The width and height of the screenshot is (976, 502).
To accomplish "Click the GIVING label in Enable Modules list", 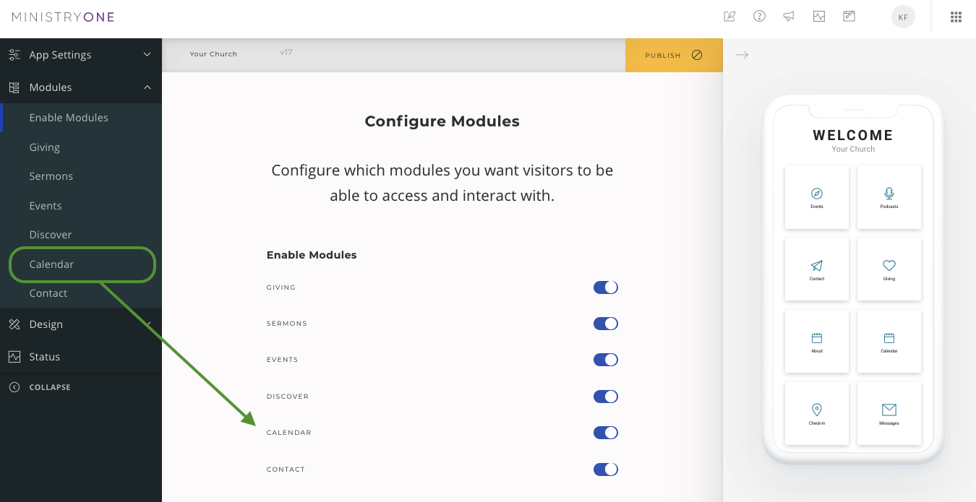I will [x=281, y=287].
